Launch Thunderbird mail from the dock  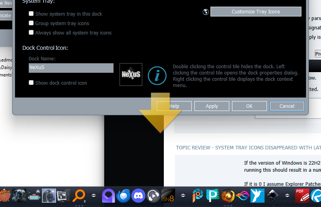coord(123,196)
